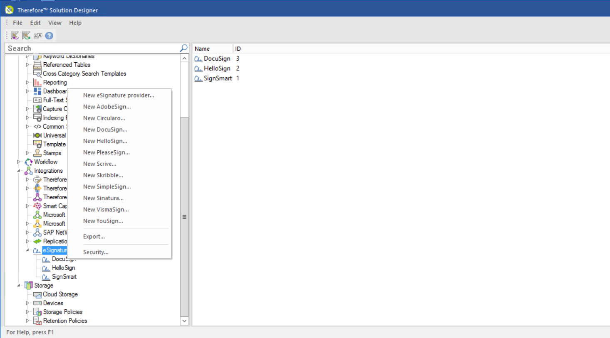The height and width of the screenshot is (338, 610).
Task: Click the Template node icon
Action: click(x=37, y=144)
